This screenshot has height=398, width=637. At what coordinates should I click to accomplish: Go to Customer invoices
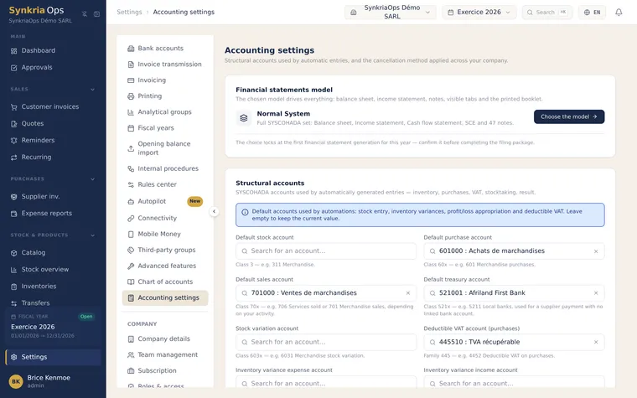pyautogui.click(x=53, y=106)
